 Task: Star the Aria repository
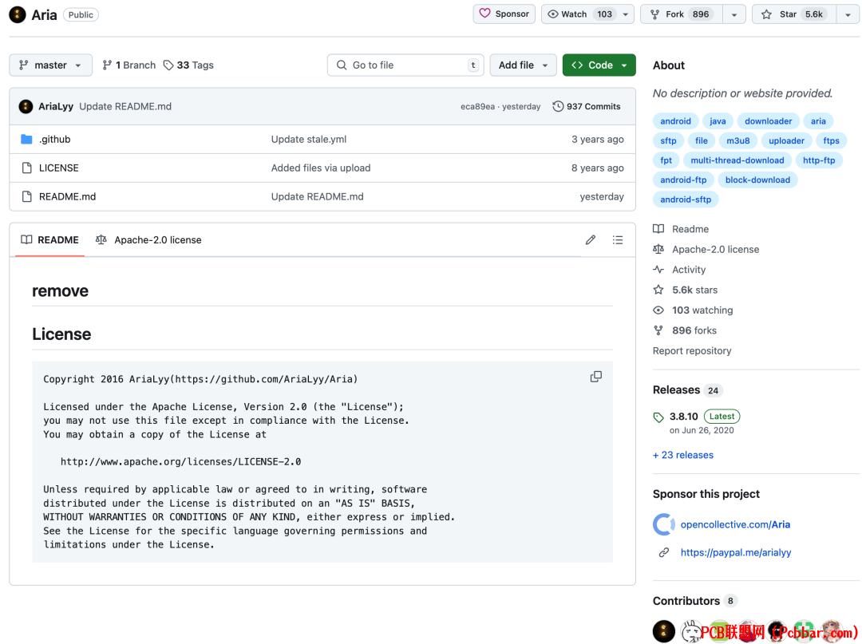(794, 14)
